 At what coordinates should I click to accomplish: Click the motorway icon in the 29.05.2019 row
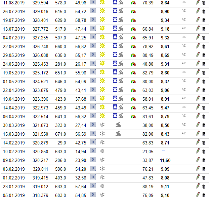pyautogui.click(x=115, y=55)
